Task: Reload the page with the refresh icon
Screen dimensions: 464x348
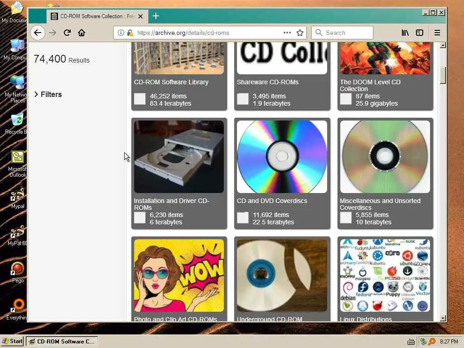Action: [x=67, y=33]
